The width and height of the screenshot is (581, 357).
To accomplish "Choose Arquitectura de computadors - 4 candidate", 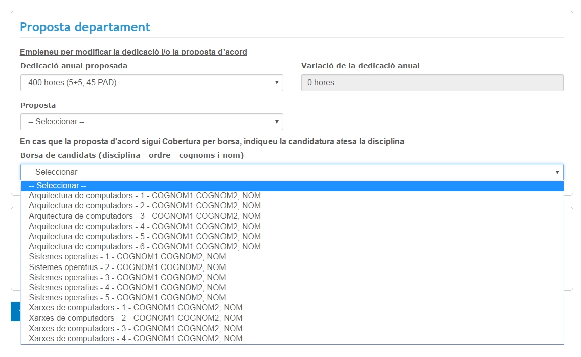I will point(145,226).
